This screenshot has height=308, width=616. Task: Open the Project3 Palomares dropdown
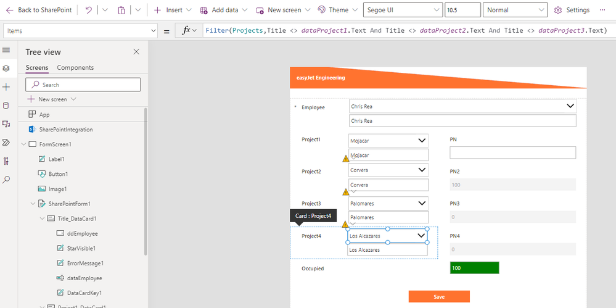click(x=388, y=203)
